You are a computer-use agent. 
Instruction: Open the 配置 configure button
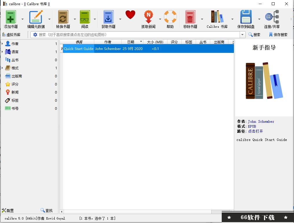tap(8, 211)
